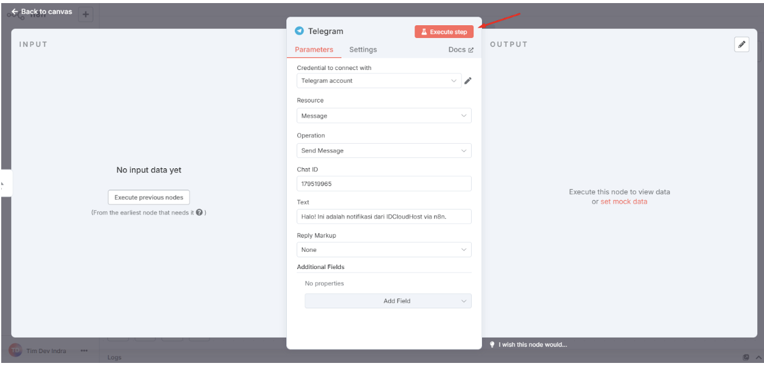Click Execute previous nodes button
The image size is (764, 366).
149,197
